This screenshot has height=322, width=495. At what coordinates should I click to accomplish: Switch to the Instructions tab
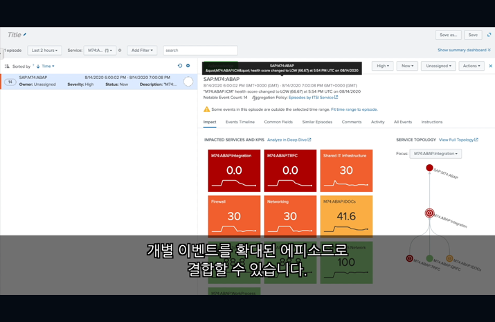pyautogui.click(x=432, y=122)
